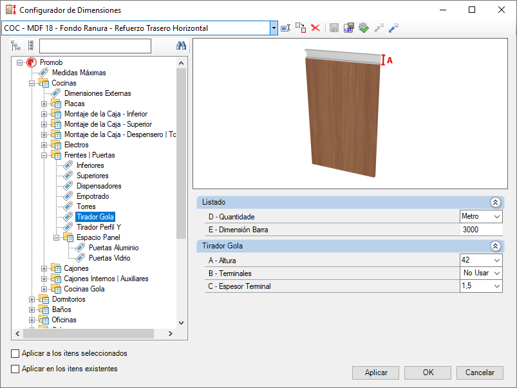Screen dimensions: 517x388
Task: Click the gear with green check icon
Action: pyautogui.click(x=363, y=28)
